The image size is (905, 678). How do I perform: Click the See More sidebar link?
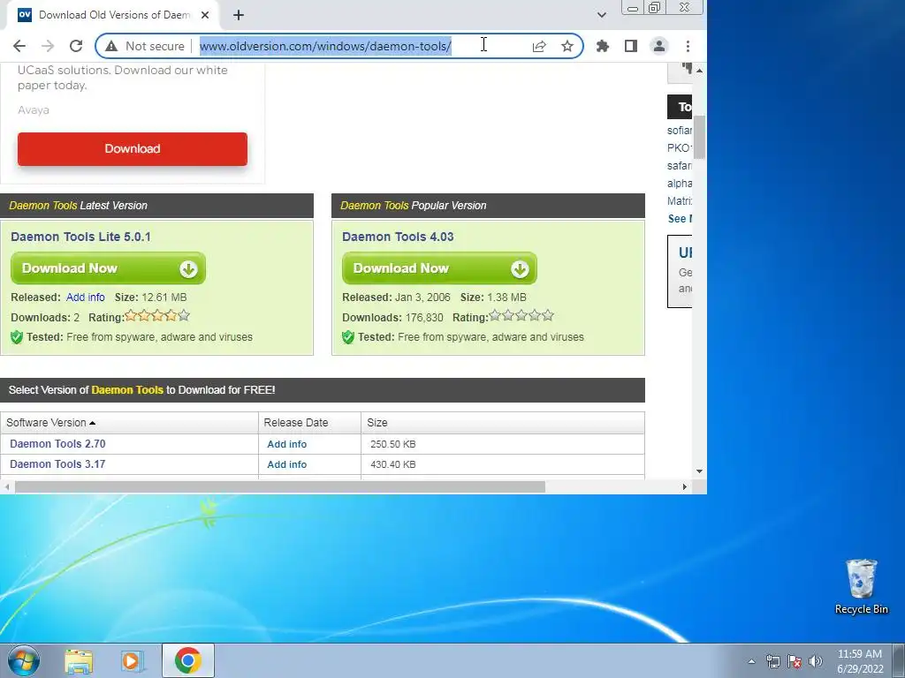(x=680, y=219)
